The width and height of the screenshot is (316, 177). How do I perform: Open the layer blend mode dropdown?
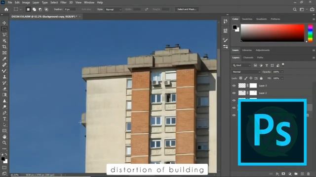point(246,72)
